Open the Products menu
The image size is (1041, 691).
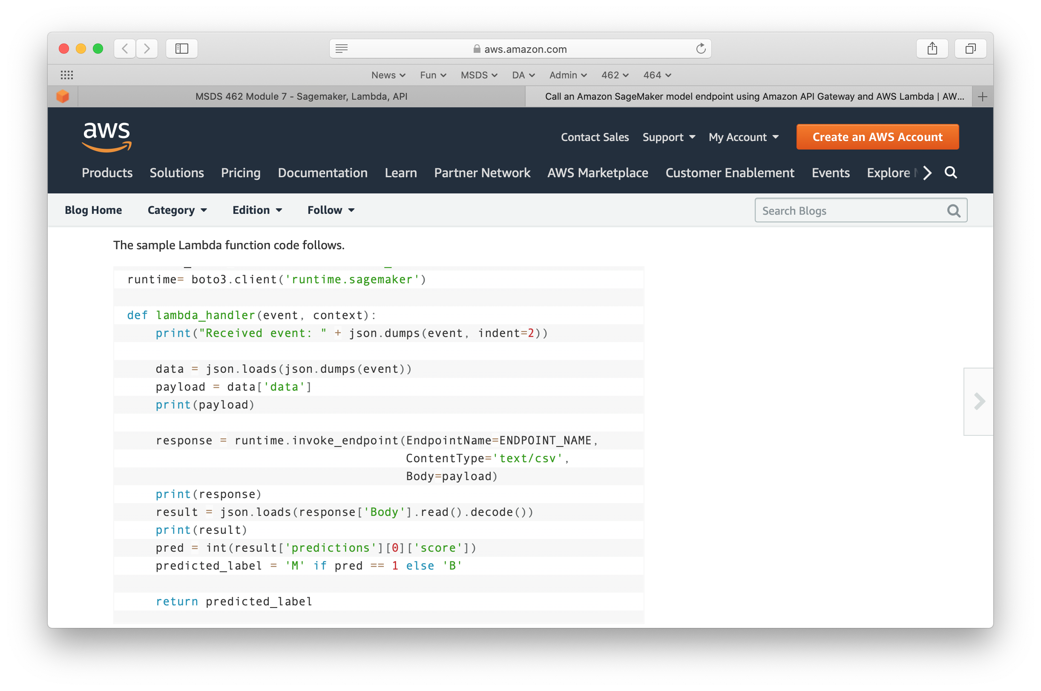107,173
